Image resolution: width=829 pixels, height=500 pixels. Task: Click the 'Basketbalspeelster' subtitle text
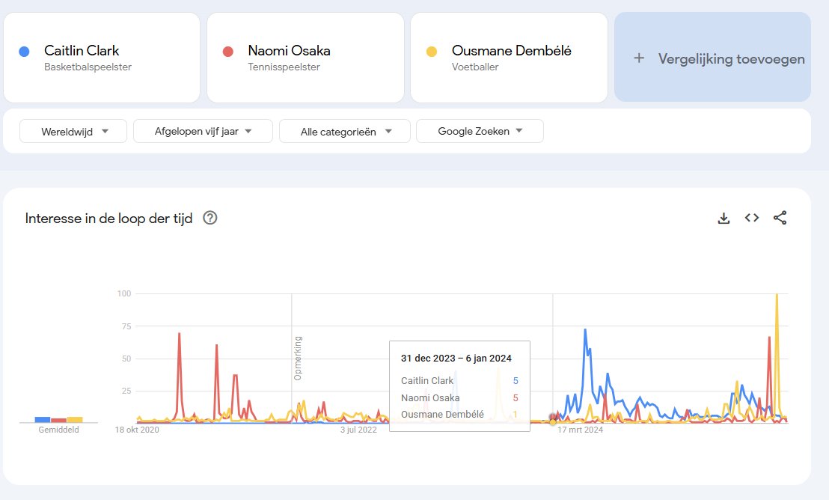88,67
